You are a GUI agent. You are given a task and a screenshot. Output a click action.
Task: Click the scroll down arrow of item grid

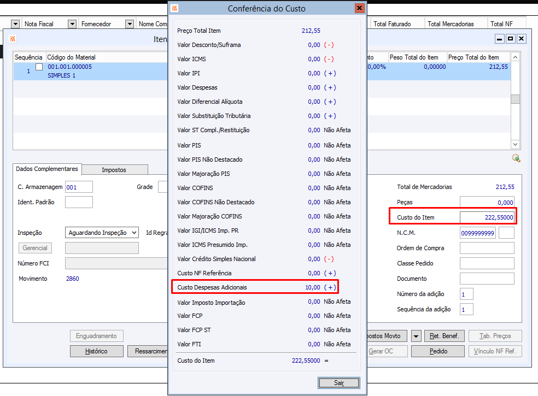(515, 144)
